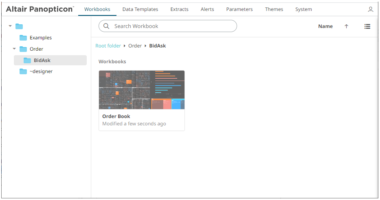380x200 pixels.
Task: Click the Order breadcrumb
Action: (x=135, y=46)
